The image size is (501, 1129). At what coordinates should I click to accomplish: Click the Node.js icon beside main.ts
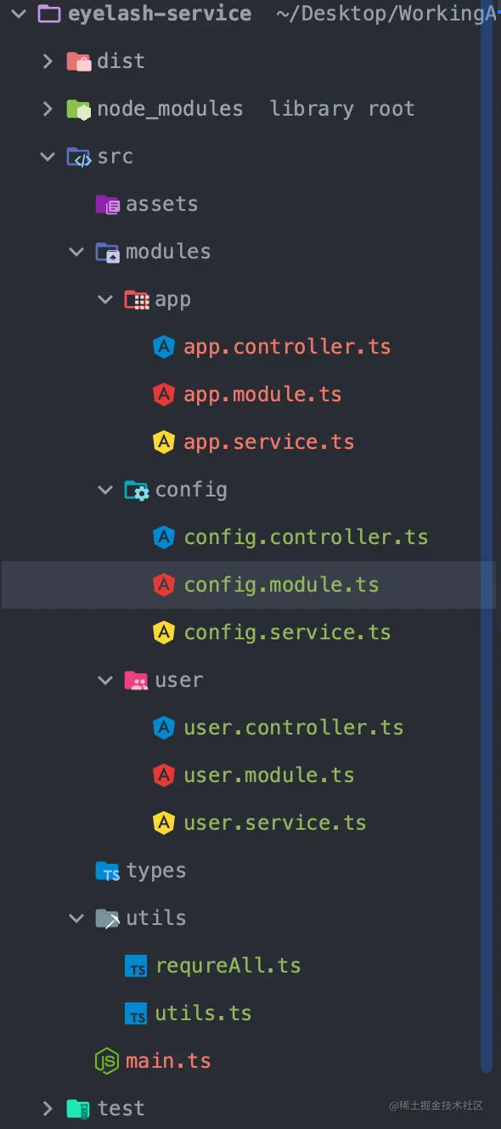(x=106, y=1061)
